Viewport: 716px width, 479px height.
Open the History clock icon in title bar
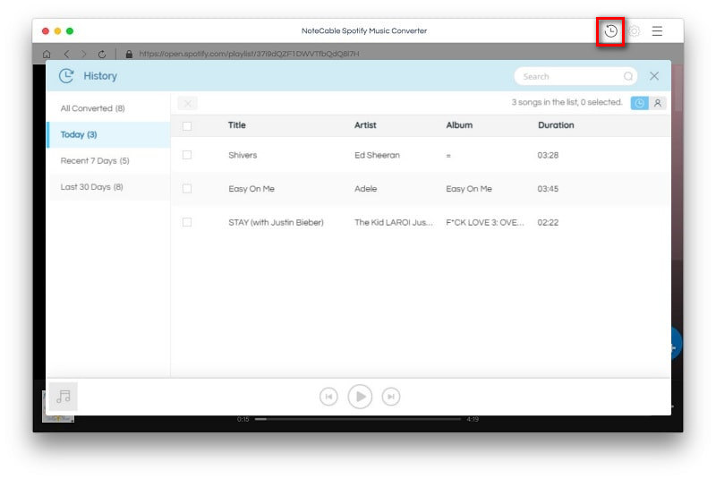point(610,31)
